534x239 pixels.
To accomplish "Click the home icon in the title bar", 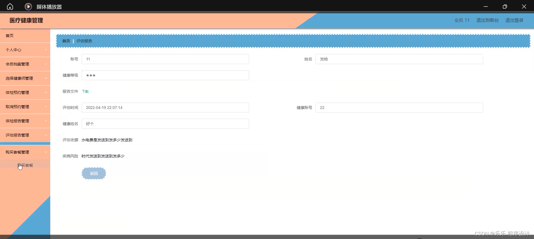I will pyautogui.click(x=10, y=7).
